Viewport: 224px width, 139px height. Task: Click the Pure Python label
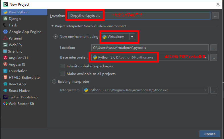pos(19,12)
